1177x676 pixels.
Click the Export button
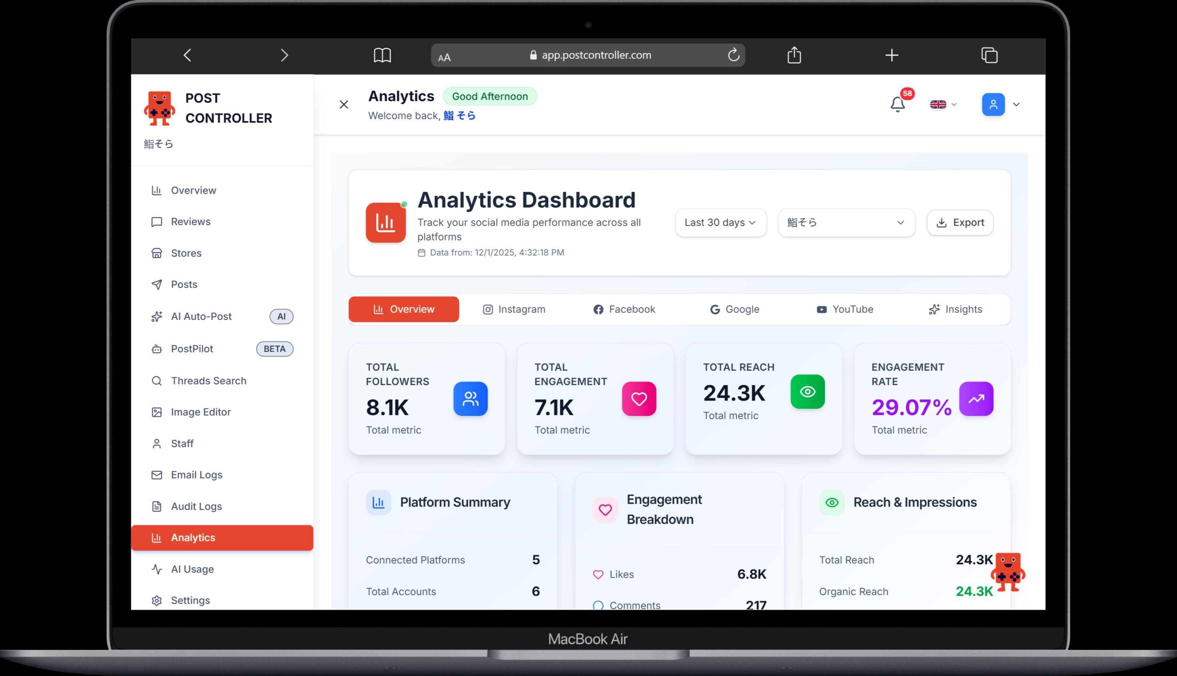click(x=960, y=222)
